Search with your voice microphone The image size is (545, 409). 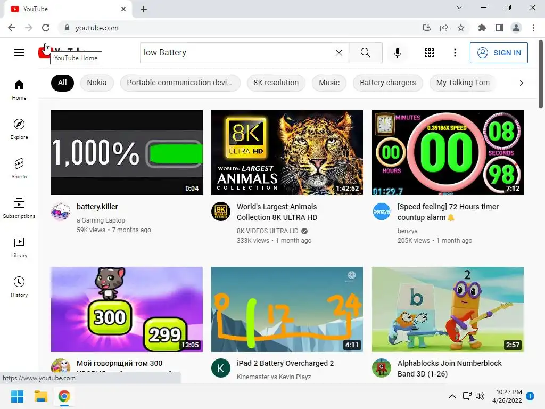[x=397, y=53]
